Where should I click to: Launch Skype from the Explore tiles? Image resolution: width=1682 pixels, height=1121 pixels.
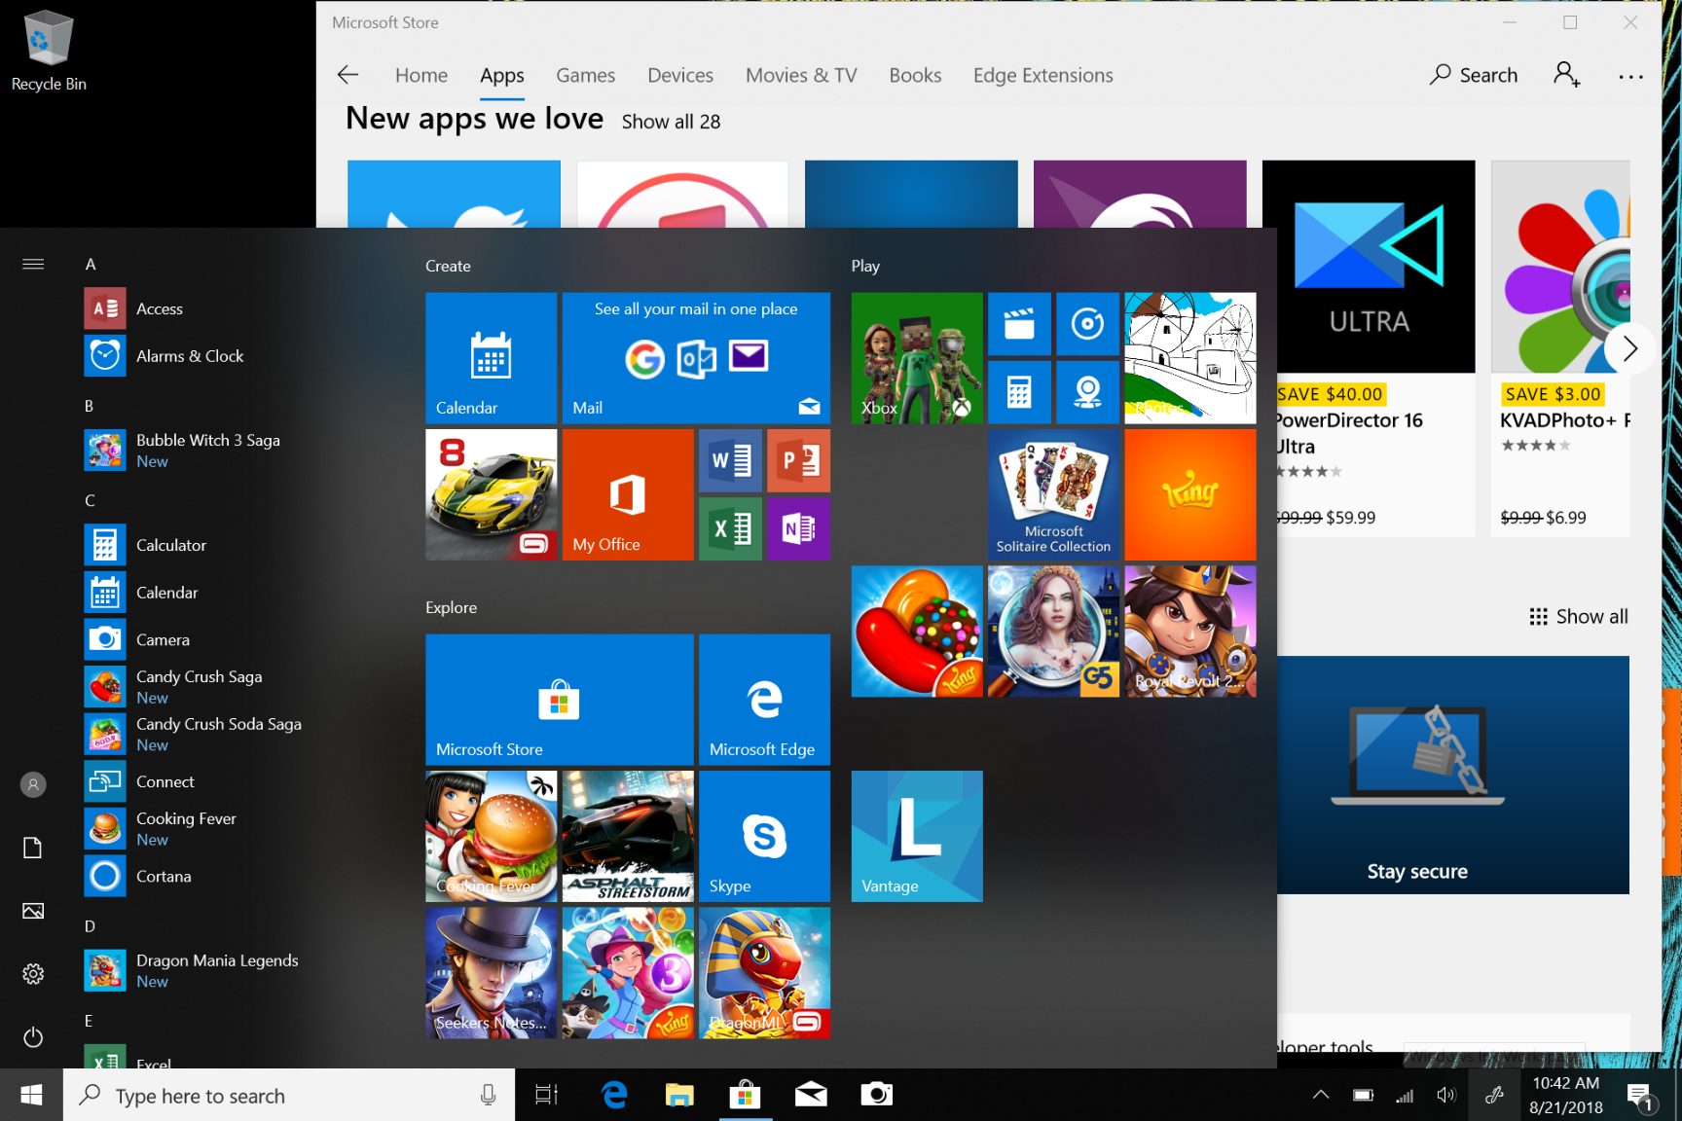[x=764, y=836]
